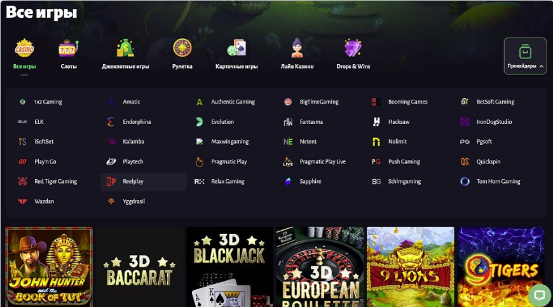Open the Drops & Wins diamond icon
The width and height of the screenshot is (553, 307).
(x=353, y=48)
